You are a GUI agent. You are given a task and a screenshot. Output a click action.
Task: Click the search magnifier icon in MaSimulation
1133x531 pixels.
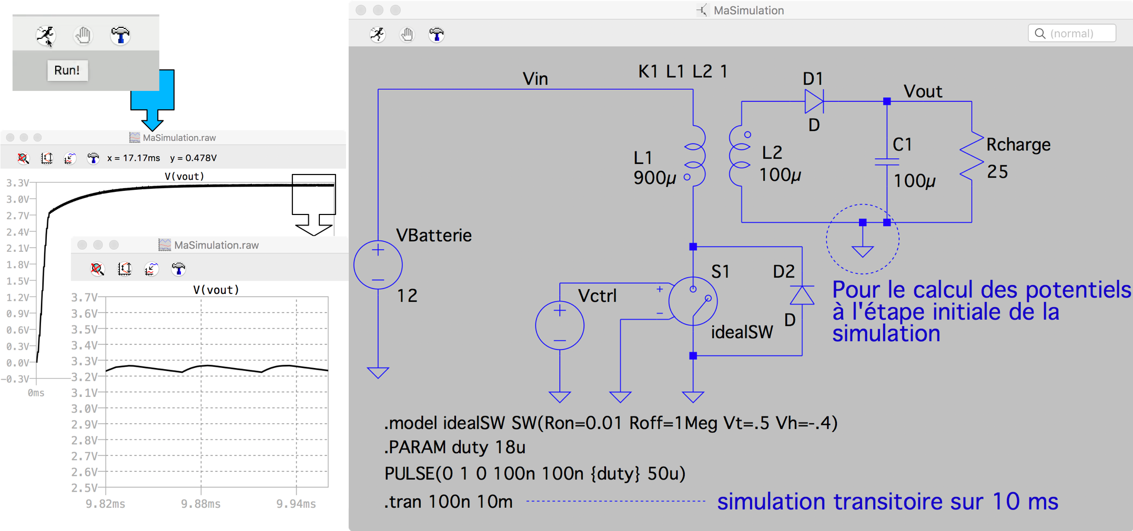click(x=1040, y=33)
